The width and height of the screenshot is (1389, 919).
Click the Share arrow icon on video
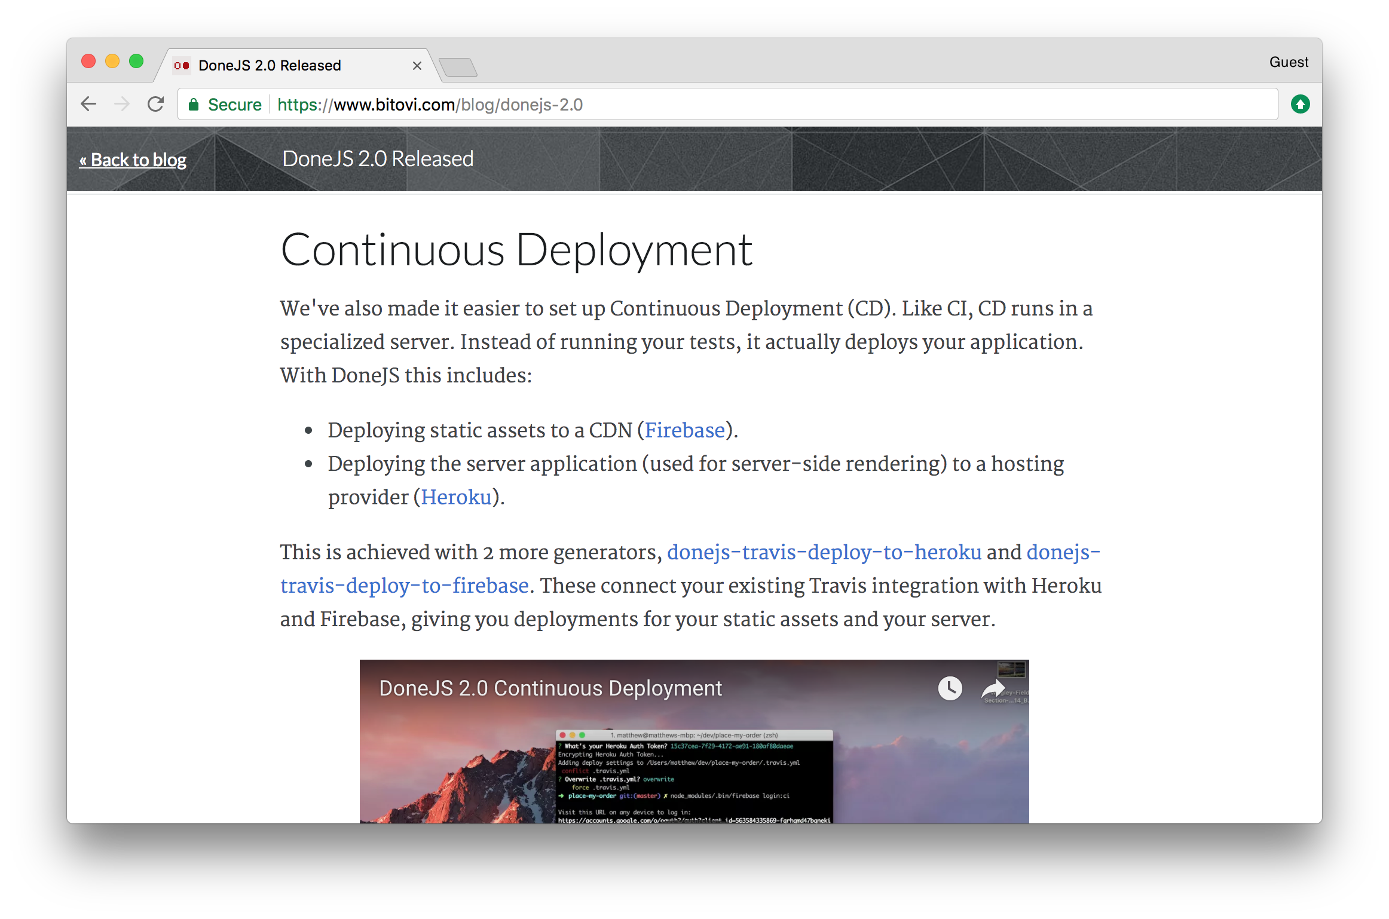pyautogui.click(x=993, y=688)
